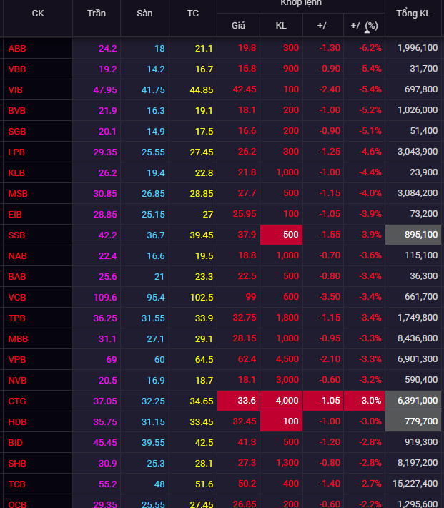444x508 pixels.
Task: Click VCB ceiling price 109.6
Action: click(105, 298)
